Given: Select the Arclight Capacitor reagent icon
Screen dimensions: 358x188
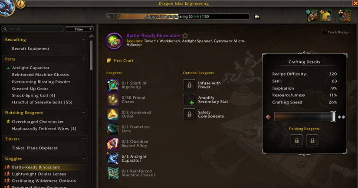Looking at the screenshot, I should point(112,158).
